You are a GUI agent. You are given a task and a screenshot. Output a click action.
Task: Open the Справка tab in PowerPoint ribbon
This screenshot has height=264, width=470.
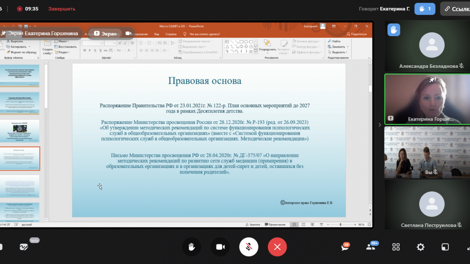[x=171, y=34]
